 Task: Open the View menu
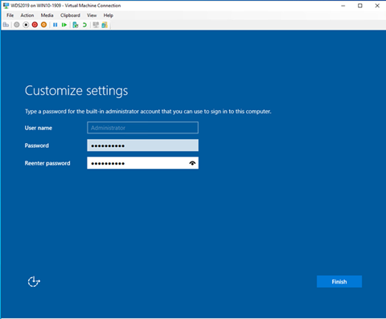pyautogui.click(x=92, y=15)
